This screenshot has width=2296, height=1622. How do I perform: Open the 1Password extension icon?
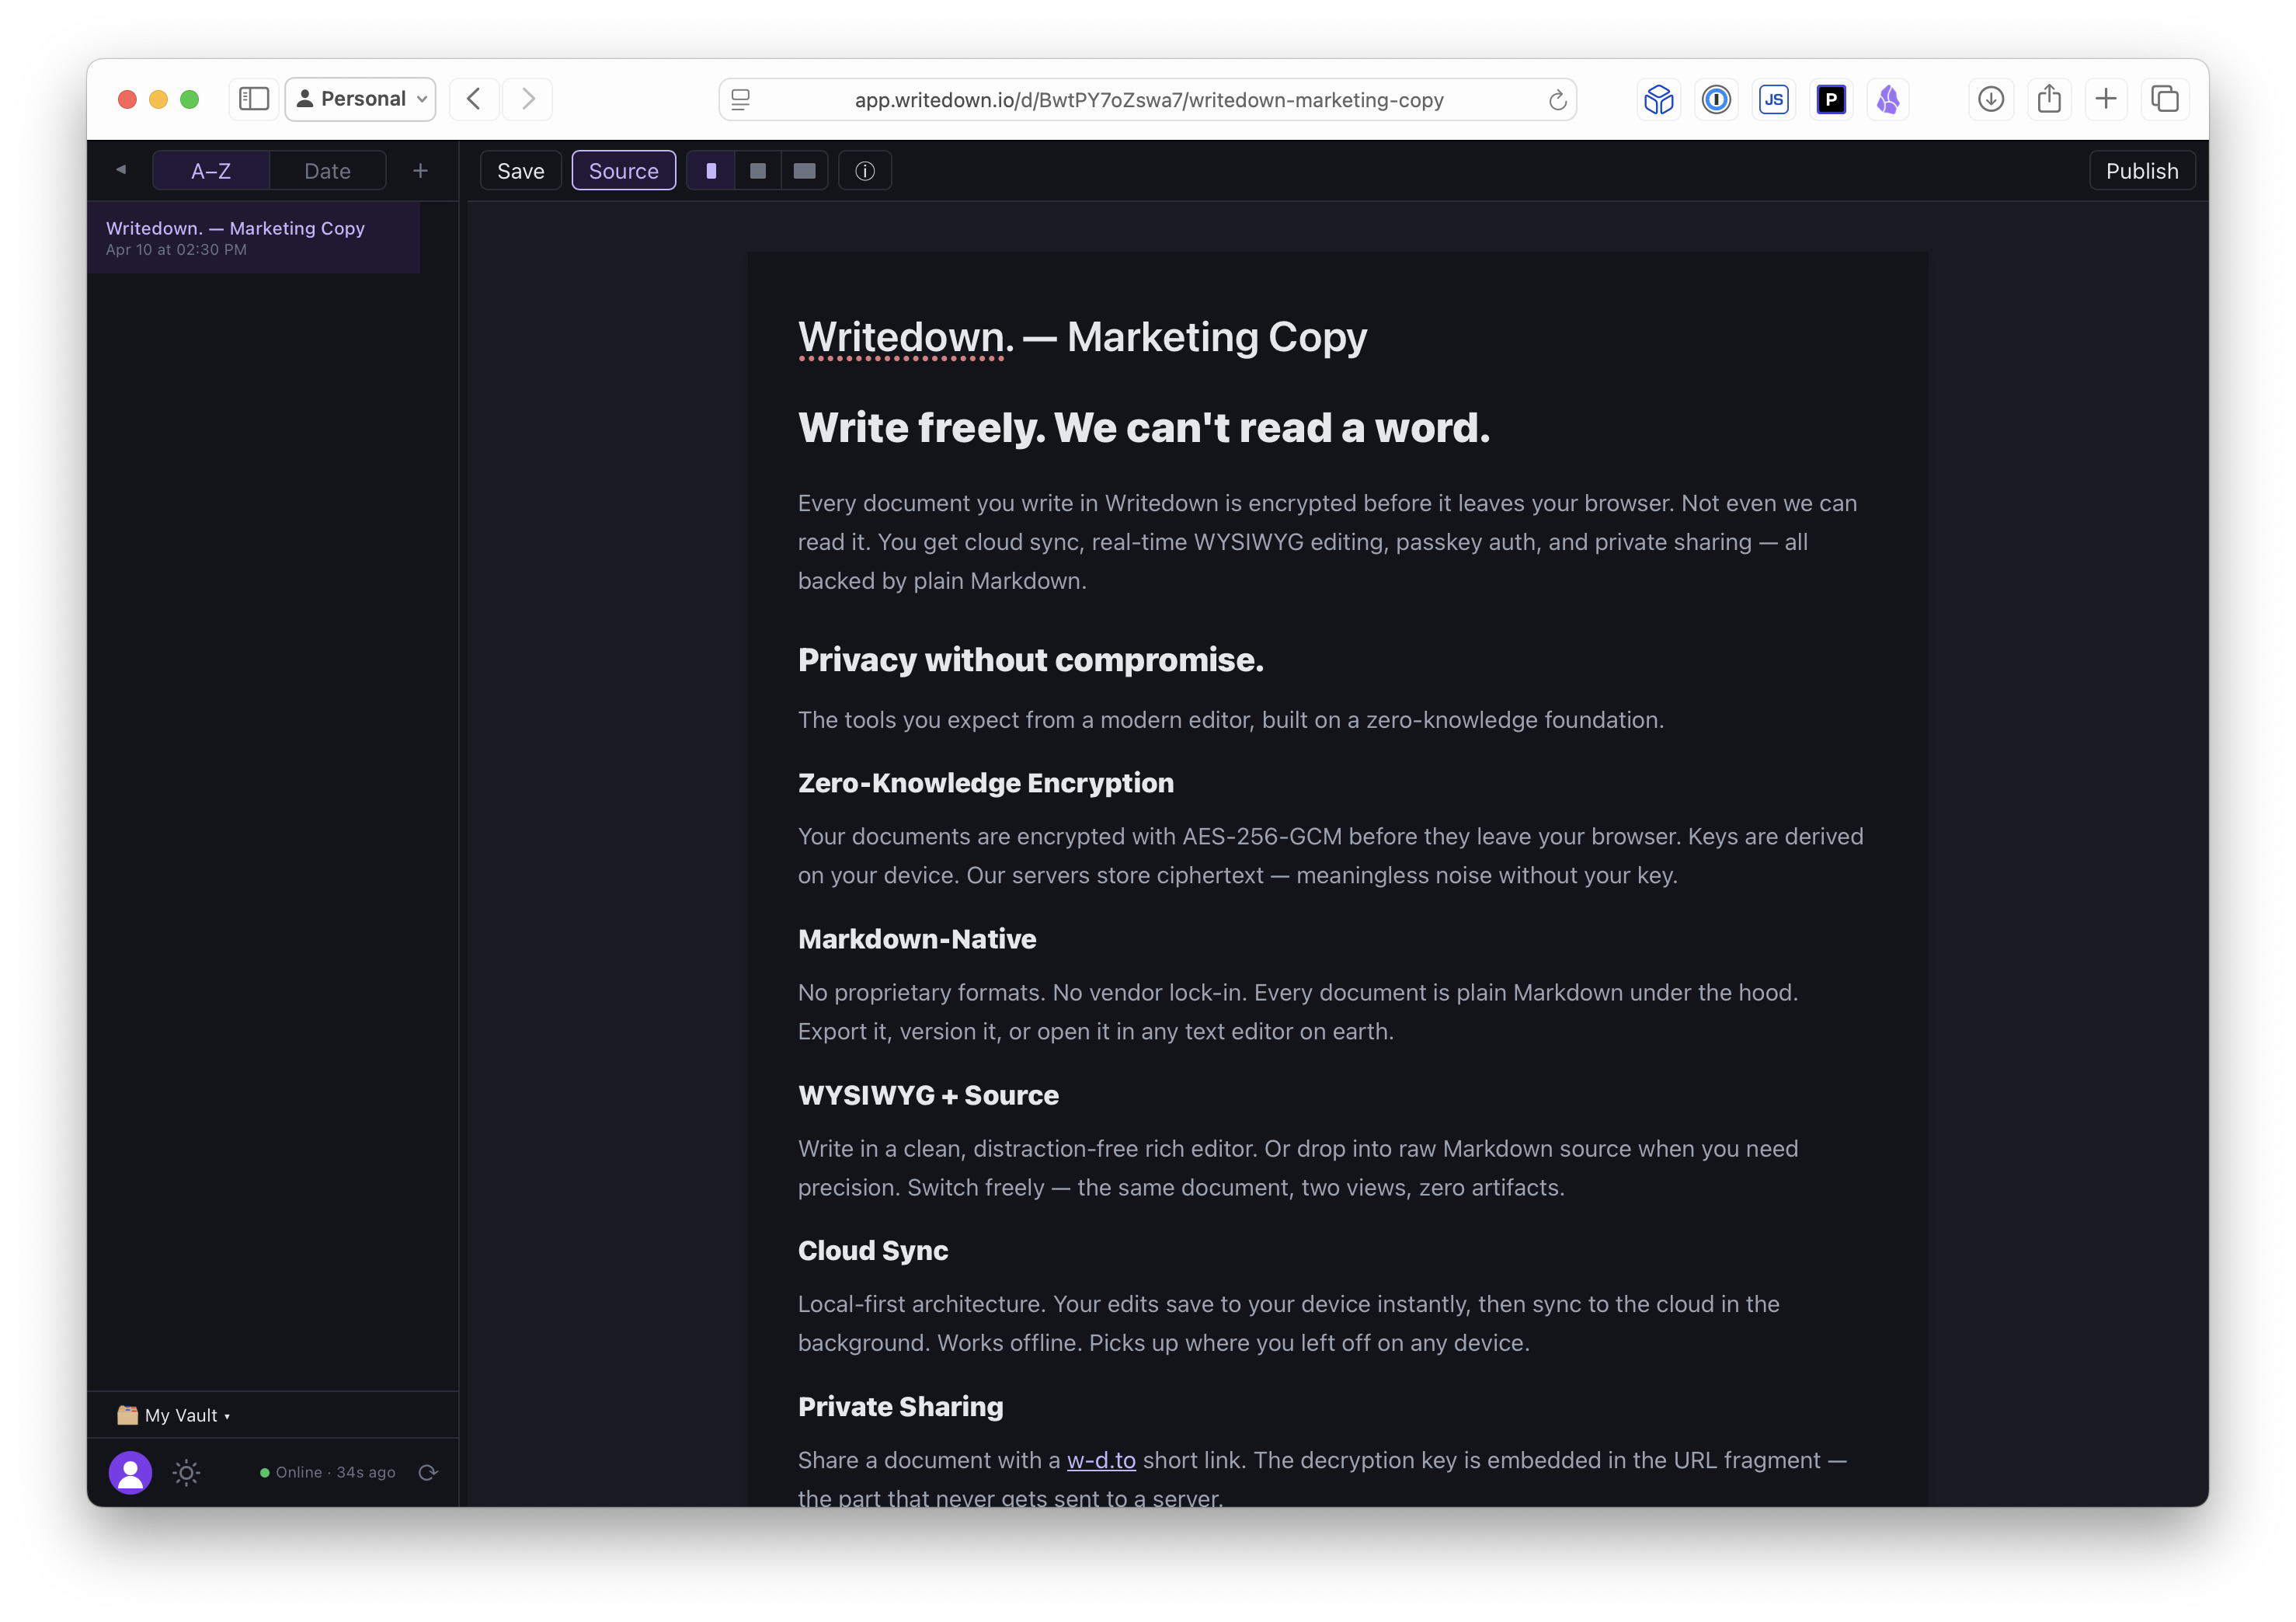click(x=1716, y=98)
